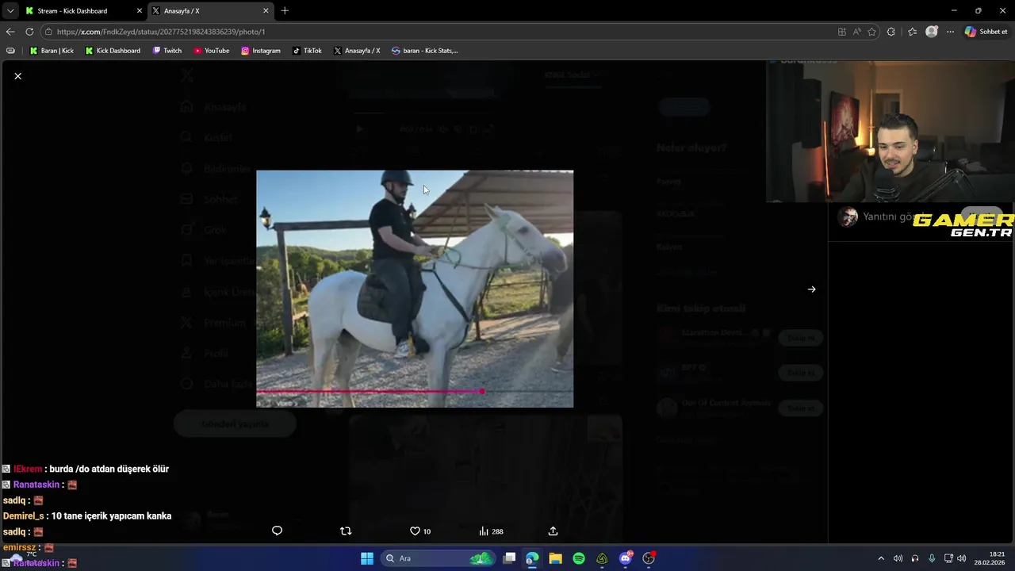Toggle Read aloud icon in address bar
The width and height of the screenshot is (1015, 571).
pyautogui.click(x=857, y=32)
